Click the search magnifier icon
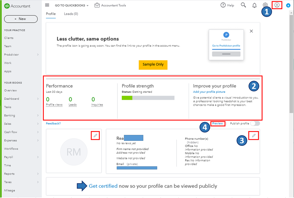The width and height of the screenshot is (294, 198). pyautogui.click(x=243, y=5)
